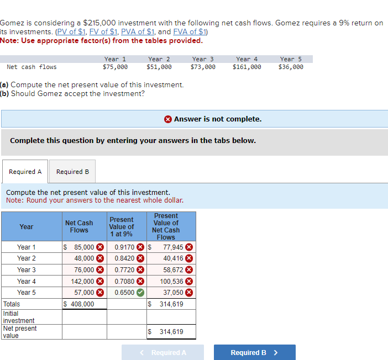Click Year 4 net cash flow field 142,000

[x=85, y=282]
